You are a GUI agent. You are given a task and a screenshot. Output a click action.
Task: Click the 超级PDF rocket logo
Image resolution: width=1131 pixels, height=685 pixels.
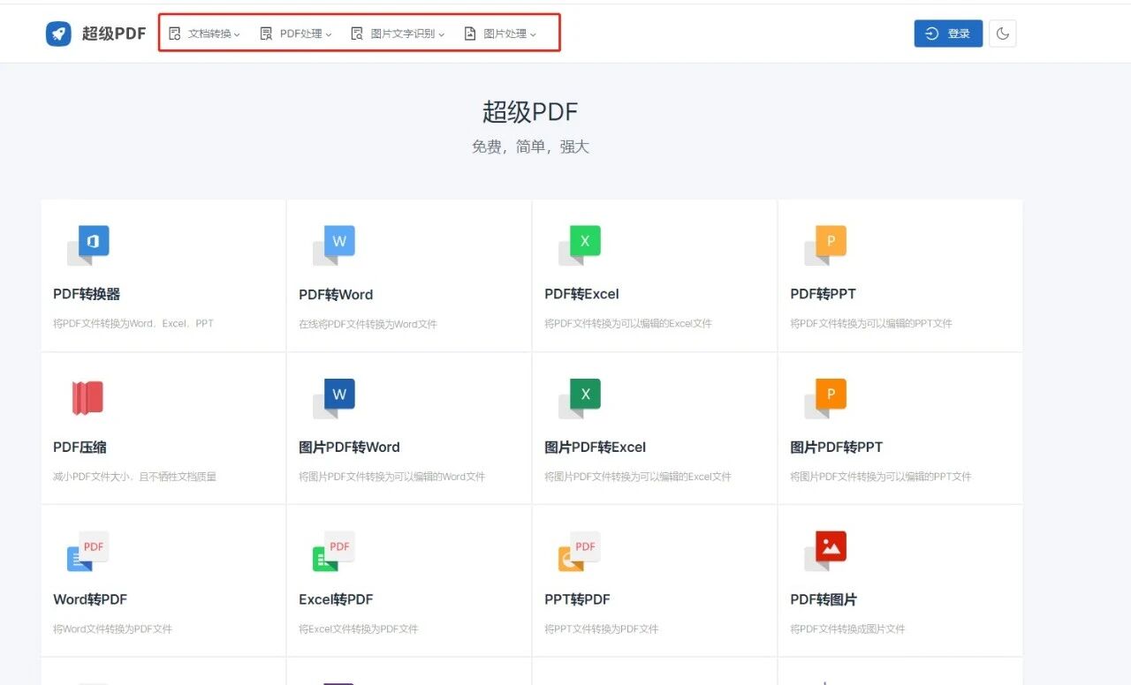(57, 33)
